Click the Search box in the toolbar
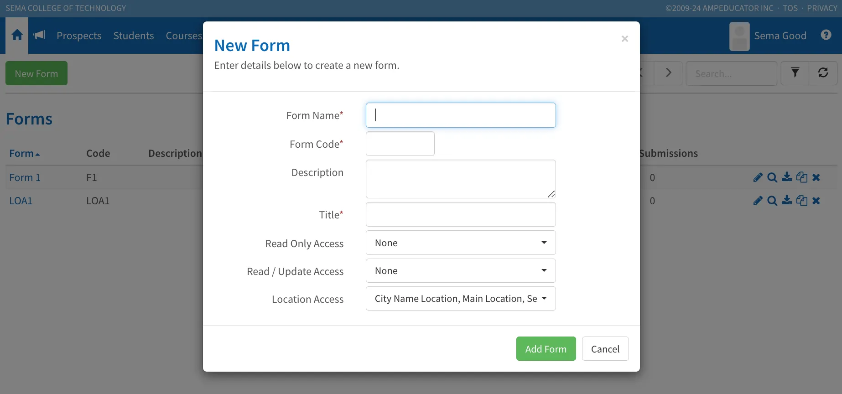The image size is (842, 394). (x=731, y=73)
